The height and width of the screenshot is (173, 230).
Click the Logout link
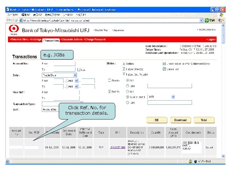(211, 39)
